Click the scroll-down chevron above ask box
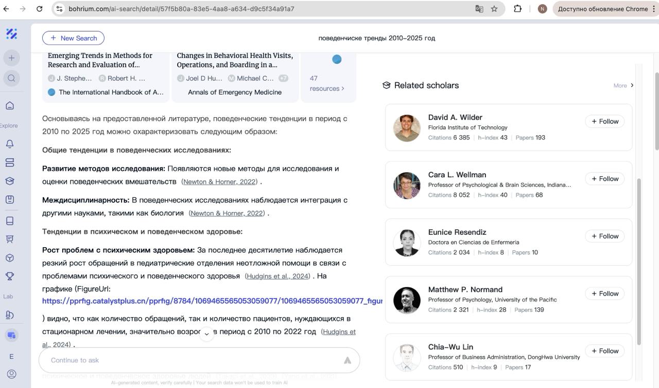Screen dimensions: 659x388 click(x=206, y=334)
